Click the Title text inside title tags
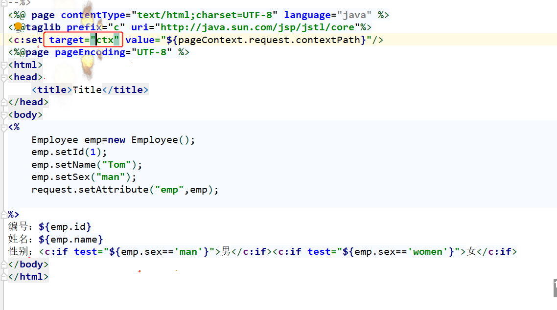This screenshot has height=310, width=557. click(87, 89)
